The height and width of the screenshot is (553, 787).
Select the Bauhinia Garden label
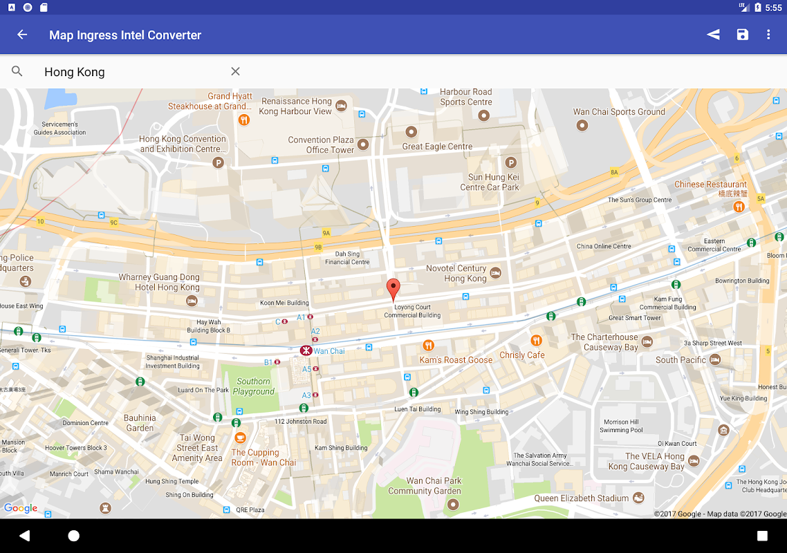140,423
